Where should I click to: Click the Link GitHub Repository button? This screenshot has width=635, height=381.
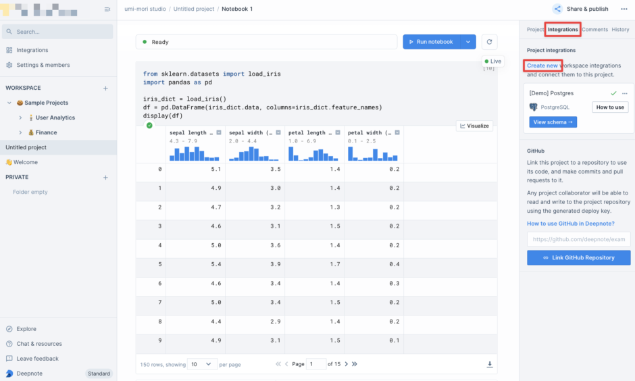[x=578, y=257]
